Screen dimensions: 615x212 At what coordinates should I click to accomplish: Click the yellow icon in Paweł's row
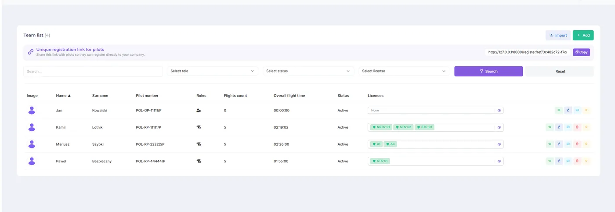pos(586,161)
